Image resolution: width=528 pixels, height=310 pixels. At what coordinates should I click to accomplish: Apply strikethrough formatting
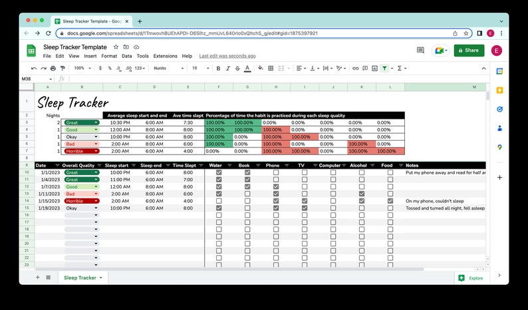tap(237, 68)
